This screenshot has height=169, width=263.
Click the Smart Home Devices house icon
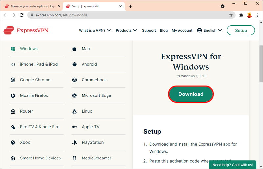[13, 158]
